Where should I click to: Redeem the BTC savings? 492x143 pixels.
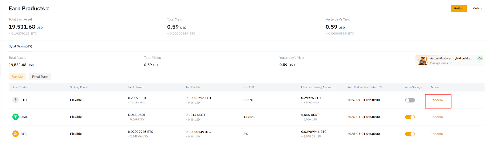(x=437, y=134)
